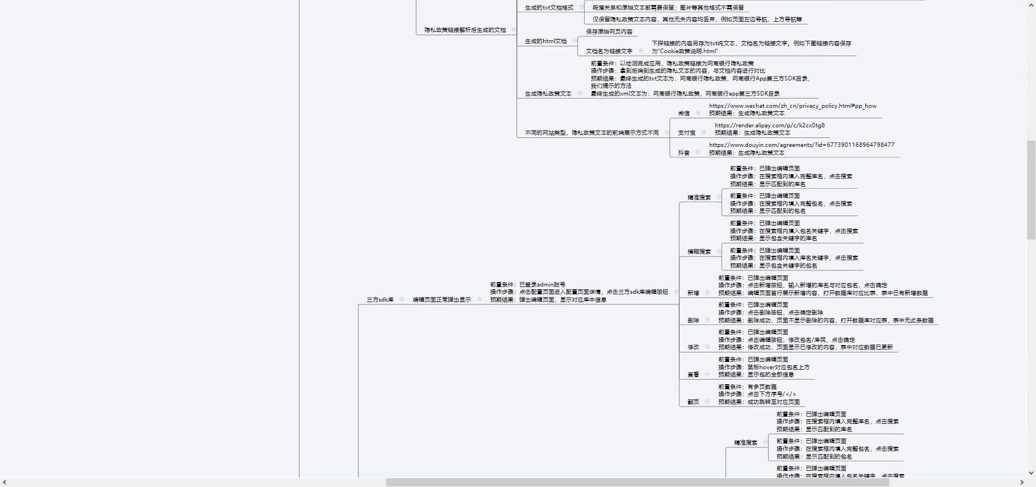Image resolution: width=1036 pixels, height=487 pixels.
Task: Collapse the 抖音 branch
Action: pyautogui.click(x=698, y=152)
